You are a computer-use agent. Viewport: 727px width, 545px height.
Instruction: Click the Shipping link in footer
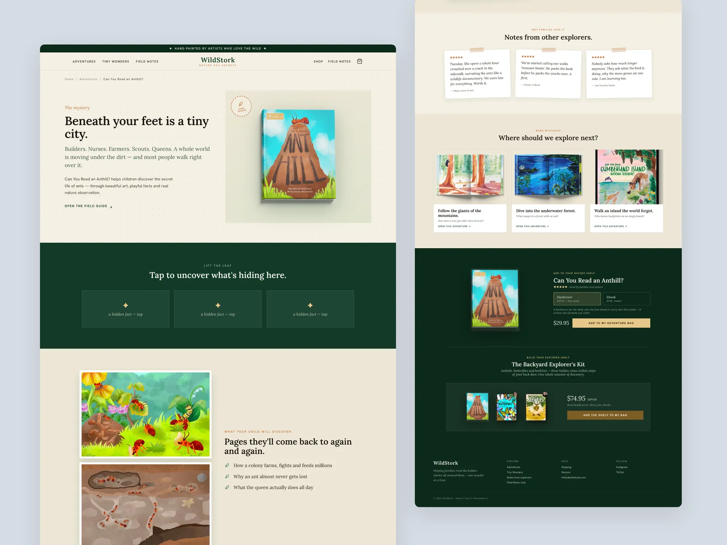566,467
